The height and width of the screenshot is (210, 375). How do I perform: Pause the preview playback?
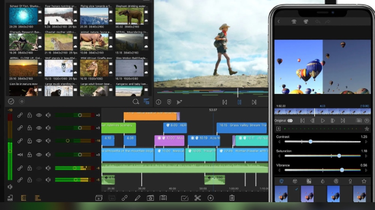coord(239,102)
